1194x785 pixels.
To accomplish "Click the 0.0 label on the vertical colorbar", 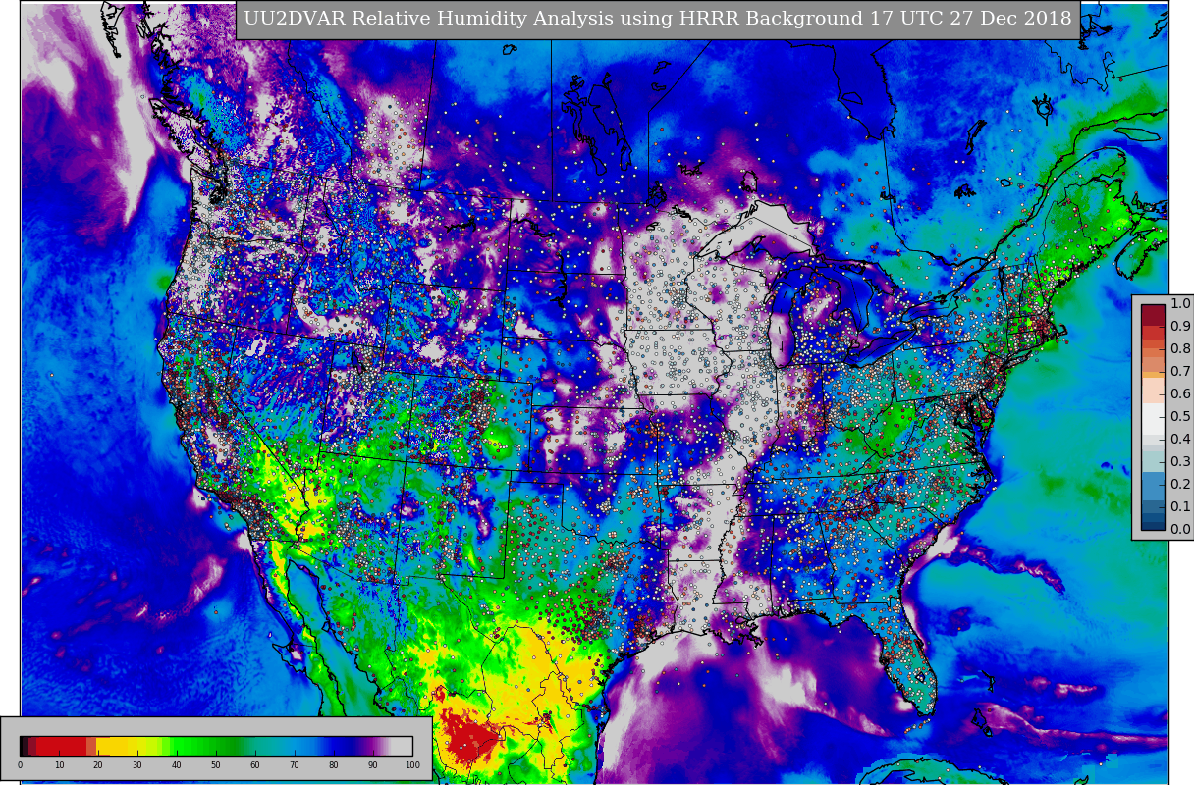I will pyautogui.click(x=1180, y=529).
